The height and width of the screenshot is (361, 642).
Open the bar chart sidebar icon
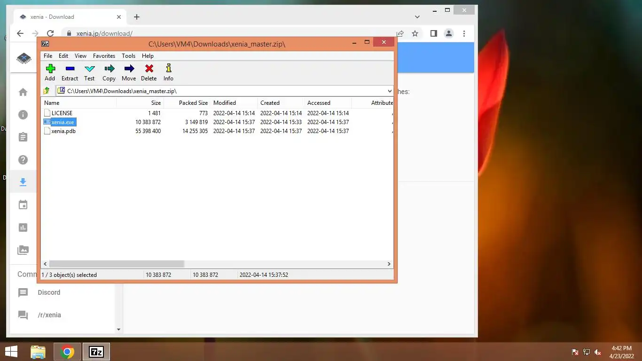point(23,228)
